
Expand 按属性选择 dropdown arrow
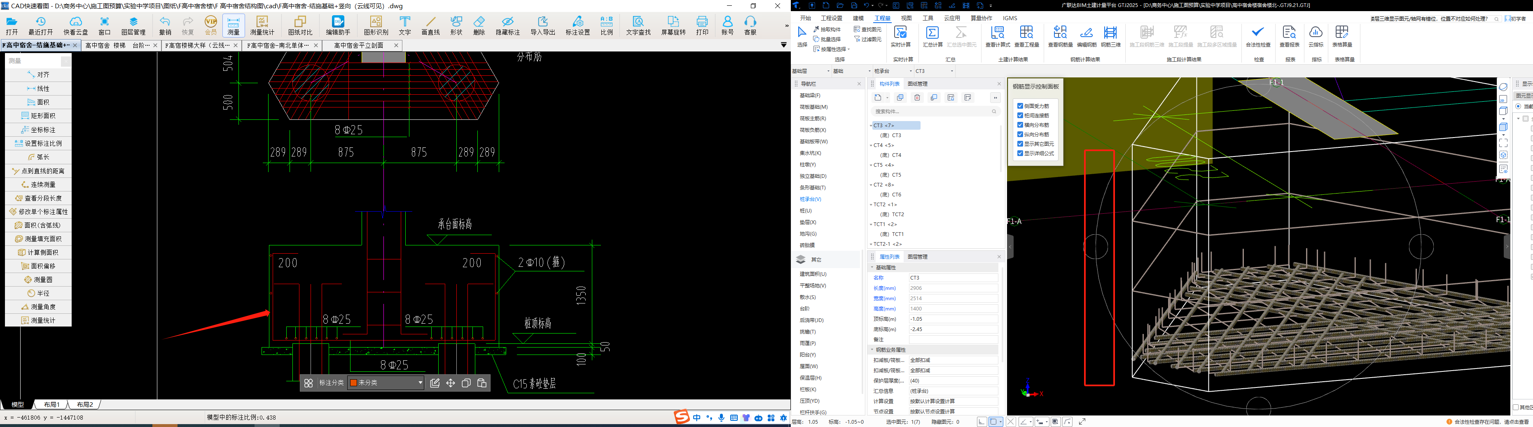pyautogui.click(x=848, y=49)
